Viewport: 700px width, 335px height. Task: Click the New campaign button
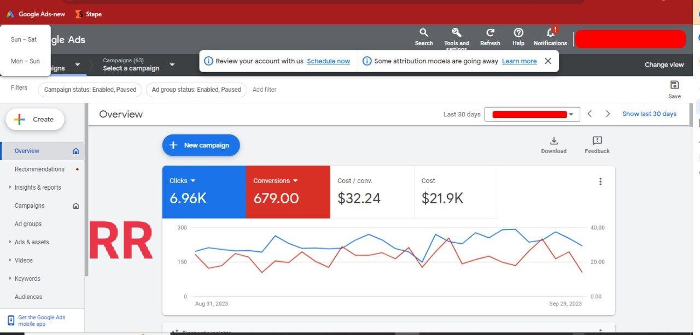click(201, 145)
